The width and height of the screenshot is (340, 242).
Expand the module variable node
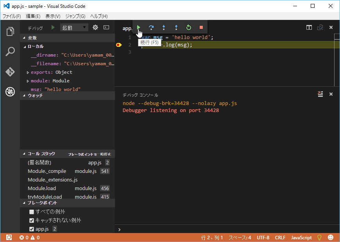click(28, 81)
